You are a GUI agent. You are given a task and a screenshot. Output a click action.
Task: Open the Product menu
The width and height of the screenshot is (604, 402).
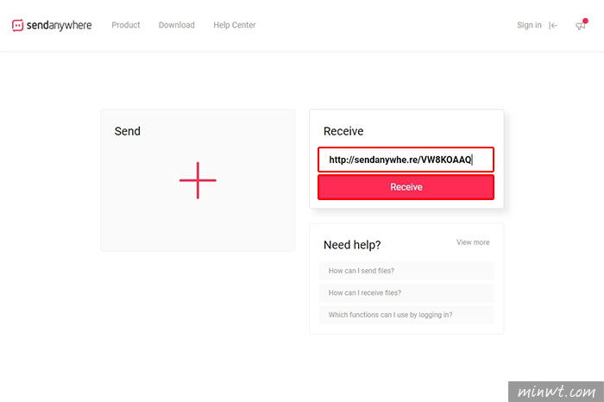[126, 25]
